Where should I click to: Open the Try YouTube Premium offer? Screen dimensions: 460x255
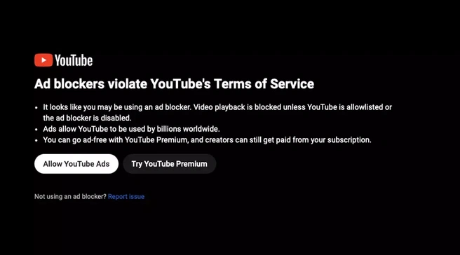(169, 164)
